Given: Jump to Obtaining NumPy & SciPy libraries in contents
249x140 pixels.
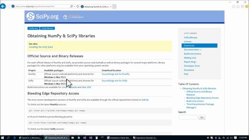Looking at the screenshot, I should 199,89.
